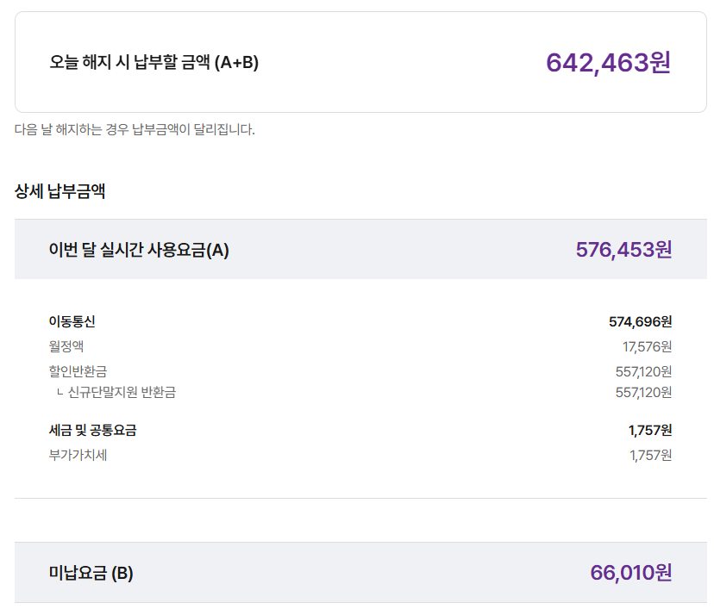Click the 1,757원 value next to 부가가치세
The height and width of the screenshot is (609, 714).
coord(651,456)
